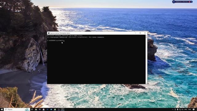Image resolution: width=197 pixels, height=111 pixels.
Task: Switch to the Command Prompt taskbar button
Action: click(x=62, y=109)
